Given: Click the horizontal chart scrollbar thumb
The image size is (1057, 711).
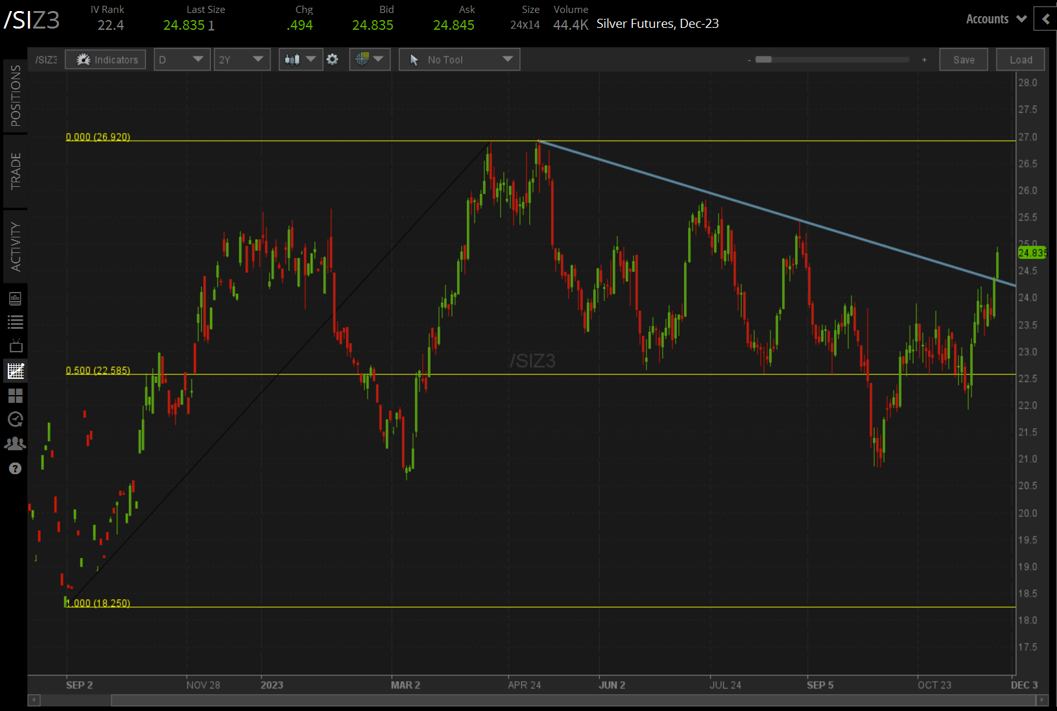Looking at the screenshot, I should coord(573,701).
